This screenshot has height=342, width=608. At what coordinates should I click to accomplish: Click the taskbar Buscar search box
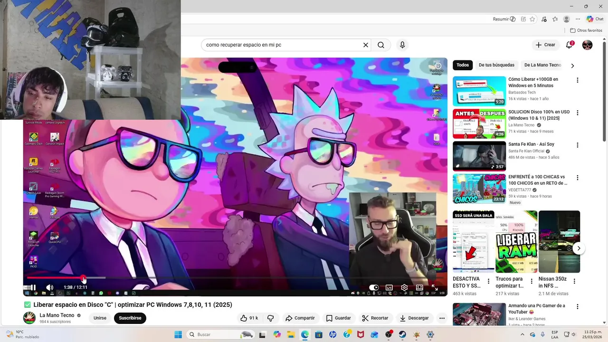(x=221, y=334)
